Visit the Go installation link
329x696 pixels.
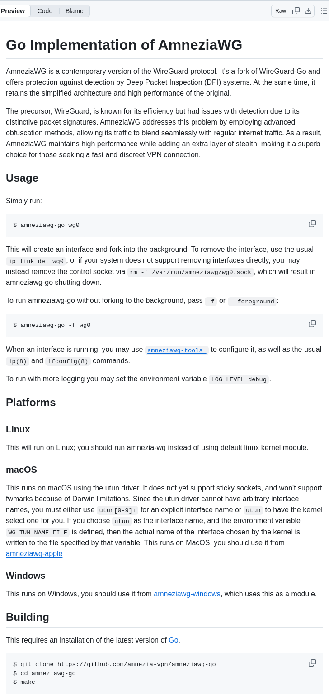[x=174, y=640]
